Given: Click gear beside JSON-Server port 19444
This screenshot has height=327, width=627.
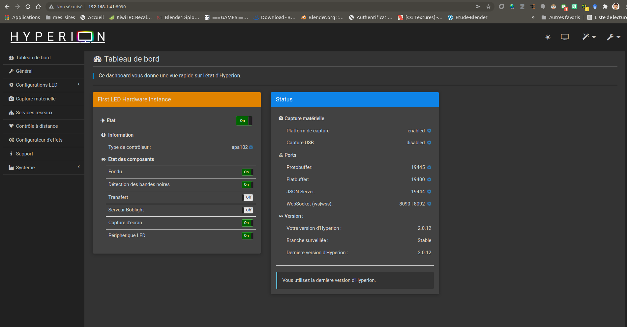Looking at the screenshot, I should tap(429, 192).
